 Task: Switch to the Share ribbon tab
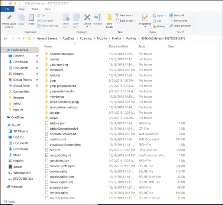pos(35,9)
